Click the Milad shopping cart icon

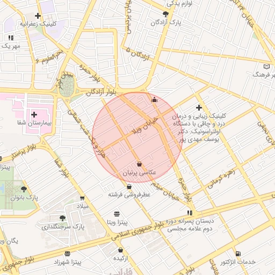pyautogui.click(x=82, y=198)
